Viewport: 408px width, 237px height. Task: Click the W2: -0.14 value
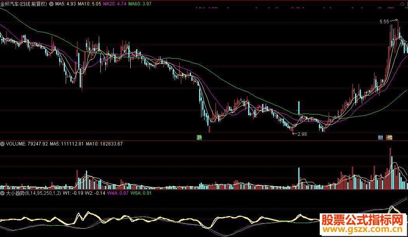[95, 193]
